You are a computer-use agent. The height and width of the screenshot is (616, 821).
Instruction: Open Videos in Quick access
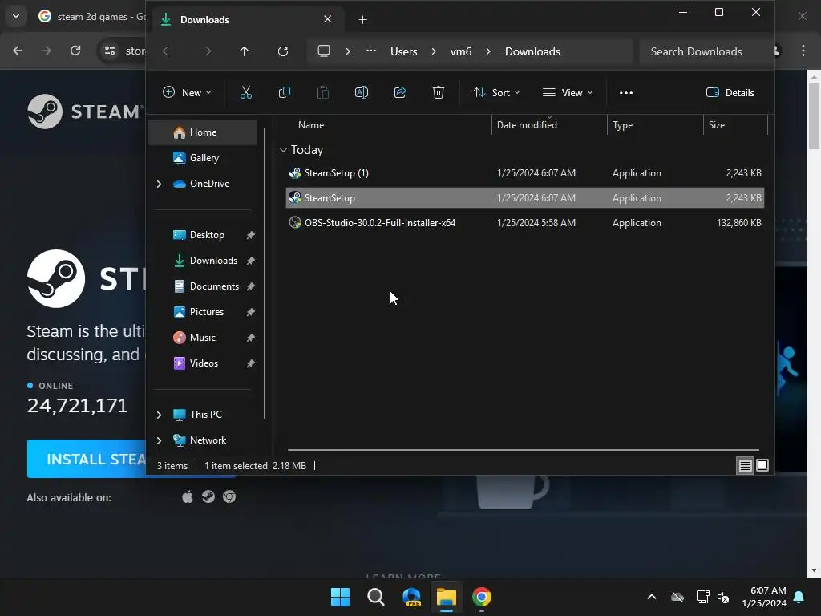coord(203,363)
